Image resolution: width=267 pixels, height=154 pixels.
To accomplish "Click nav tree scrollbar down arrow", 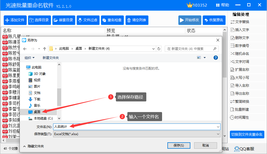I will (x=59, y=118).
